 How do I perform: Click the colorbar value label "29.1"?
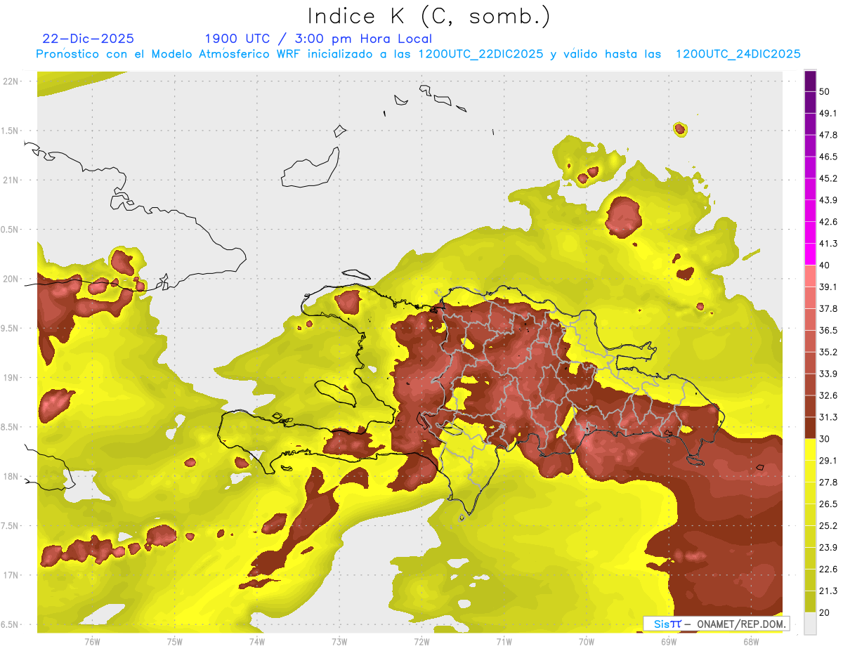point(828,461)
